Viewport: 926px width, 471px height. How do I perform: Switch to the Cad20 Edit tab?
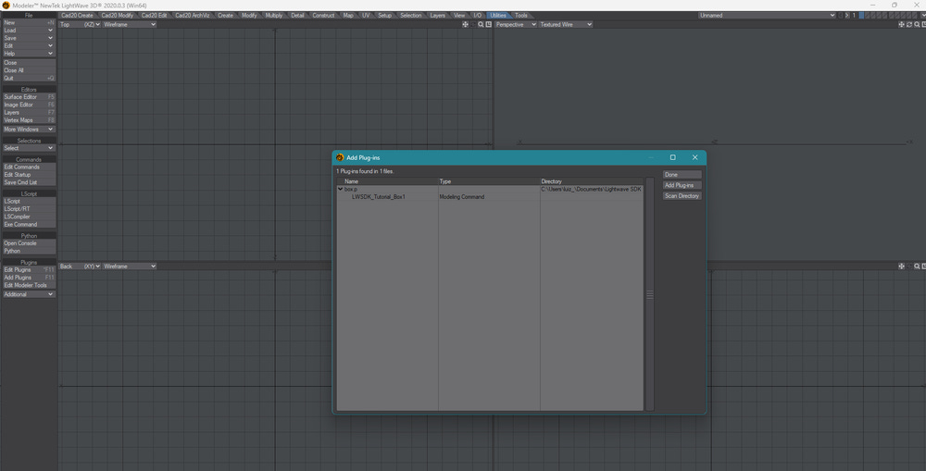(x=154, y=16)
